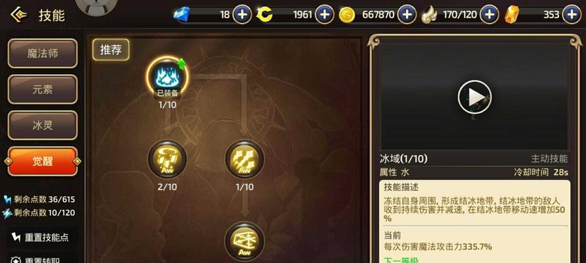Open the 觉醒 awakening tab
Screen dimensions: 586x263
[43, 161]
